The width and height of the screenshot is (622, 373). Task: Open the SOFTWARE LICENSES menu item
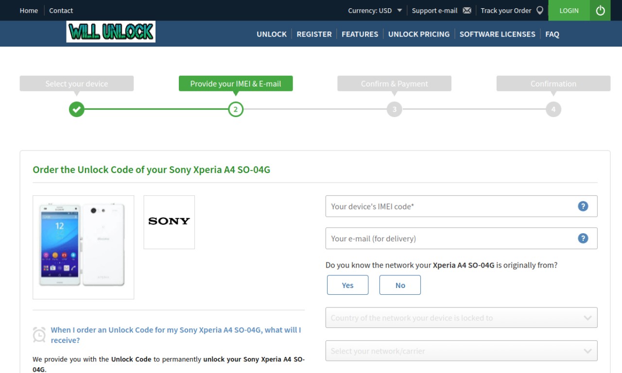pos(497,34)
